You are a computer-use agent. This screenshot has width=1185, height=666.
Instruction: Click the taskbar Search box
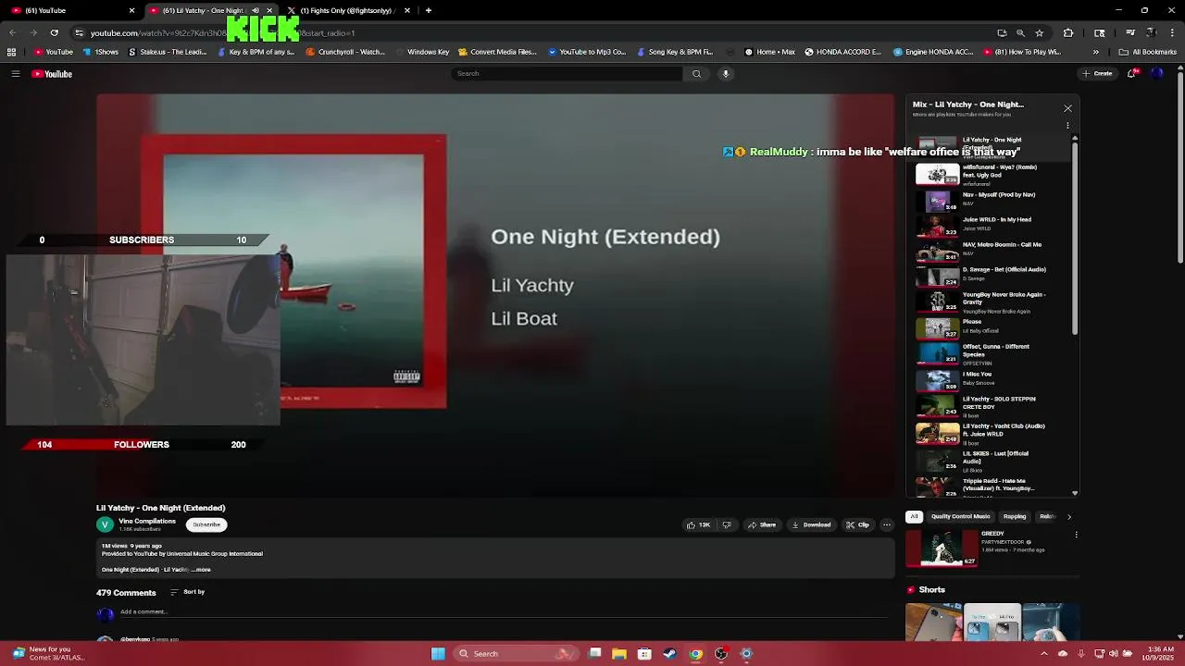[515, 653]
